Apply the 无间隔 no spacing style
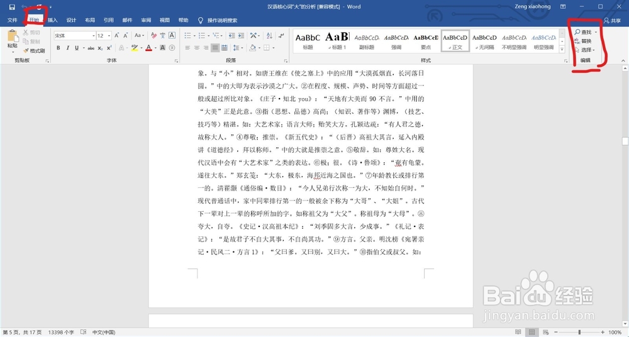 [x=484, y=41]
